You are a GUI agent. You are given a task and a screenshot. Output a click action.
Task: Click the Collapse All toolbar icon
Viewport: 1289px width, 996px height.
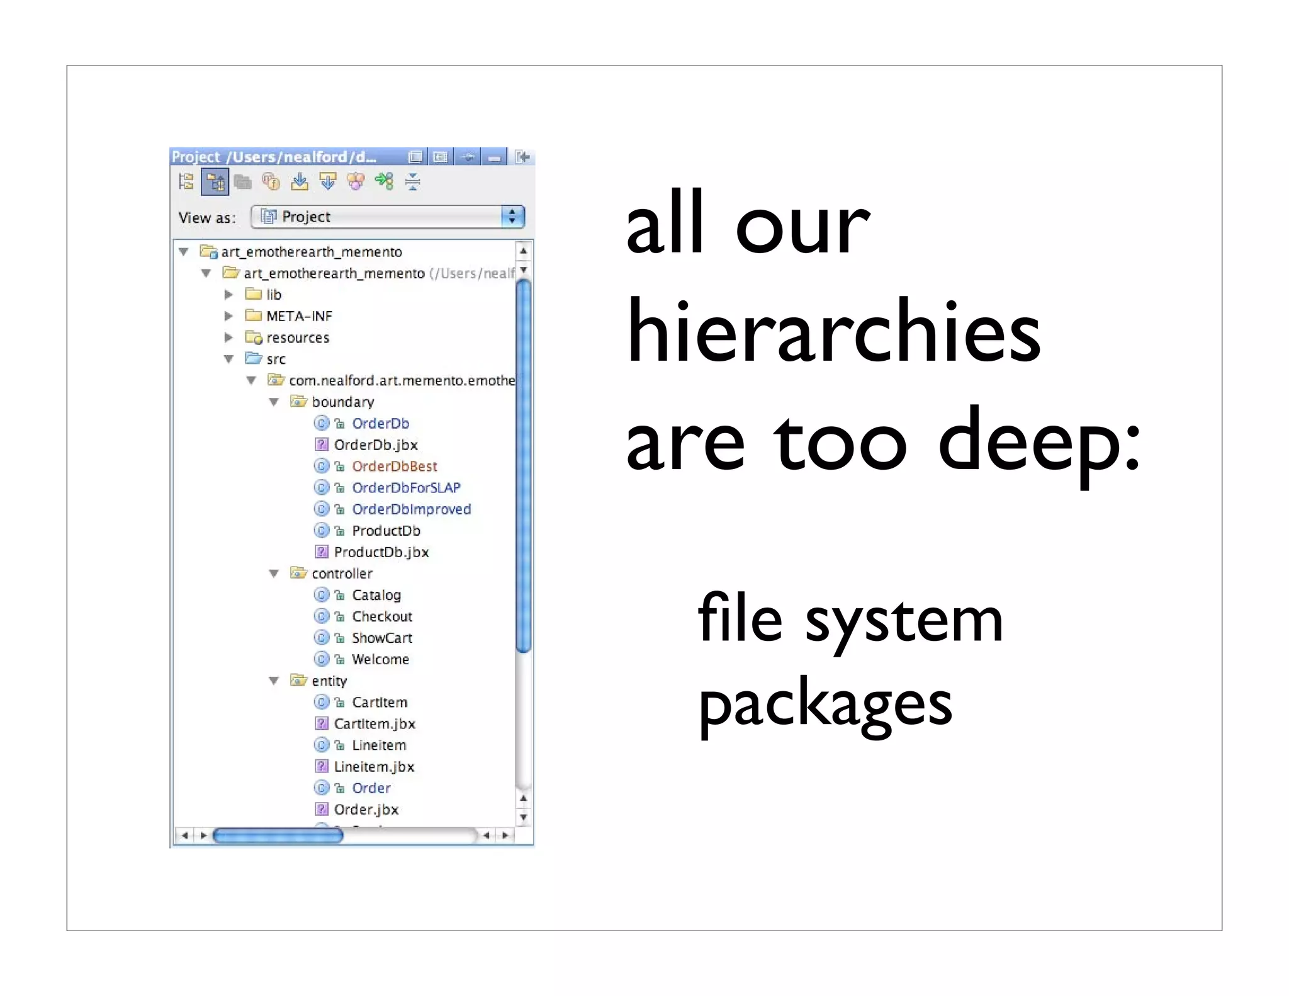tap(412, 182)
